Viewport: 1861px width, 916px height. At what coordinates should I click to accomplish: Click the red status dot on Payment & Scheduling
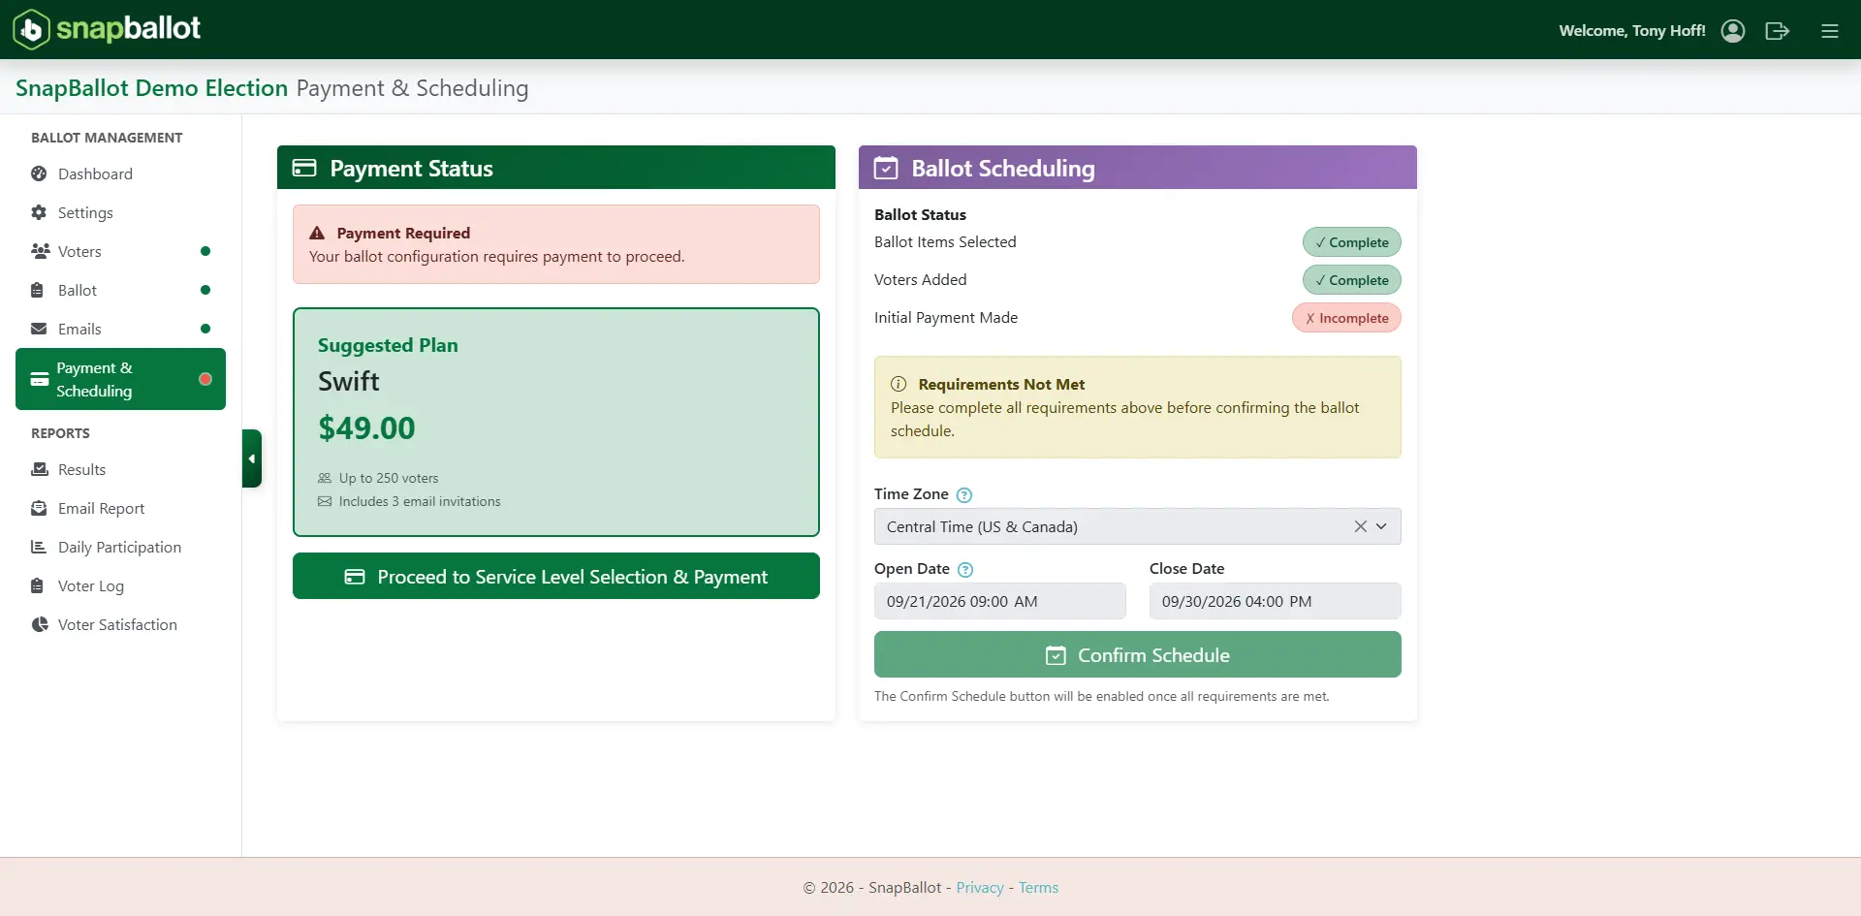coord(205,379)
